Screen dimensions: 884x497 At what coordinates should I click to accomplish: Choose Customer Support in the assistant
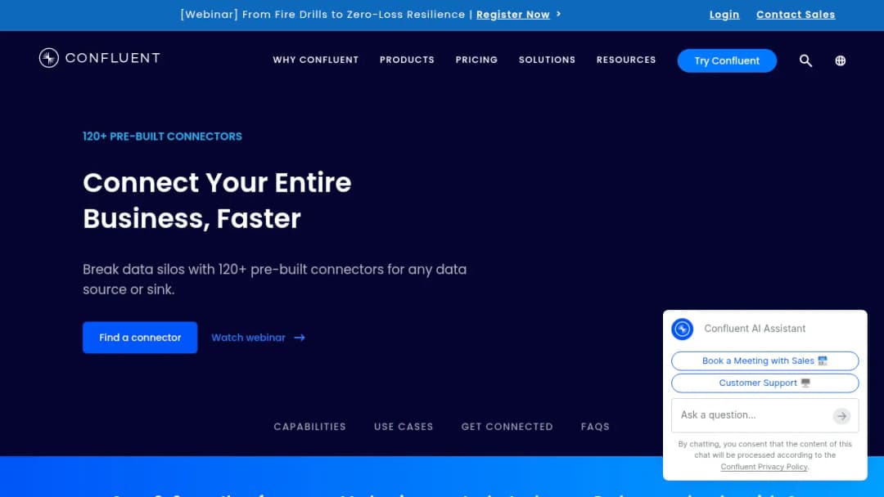[x=765, y=383]
